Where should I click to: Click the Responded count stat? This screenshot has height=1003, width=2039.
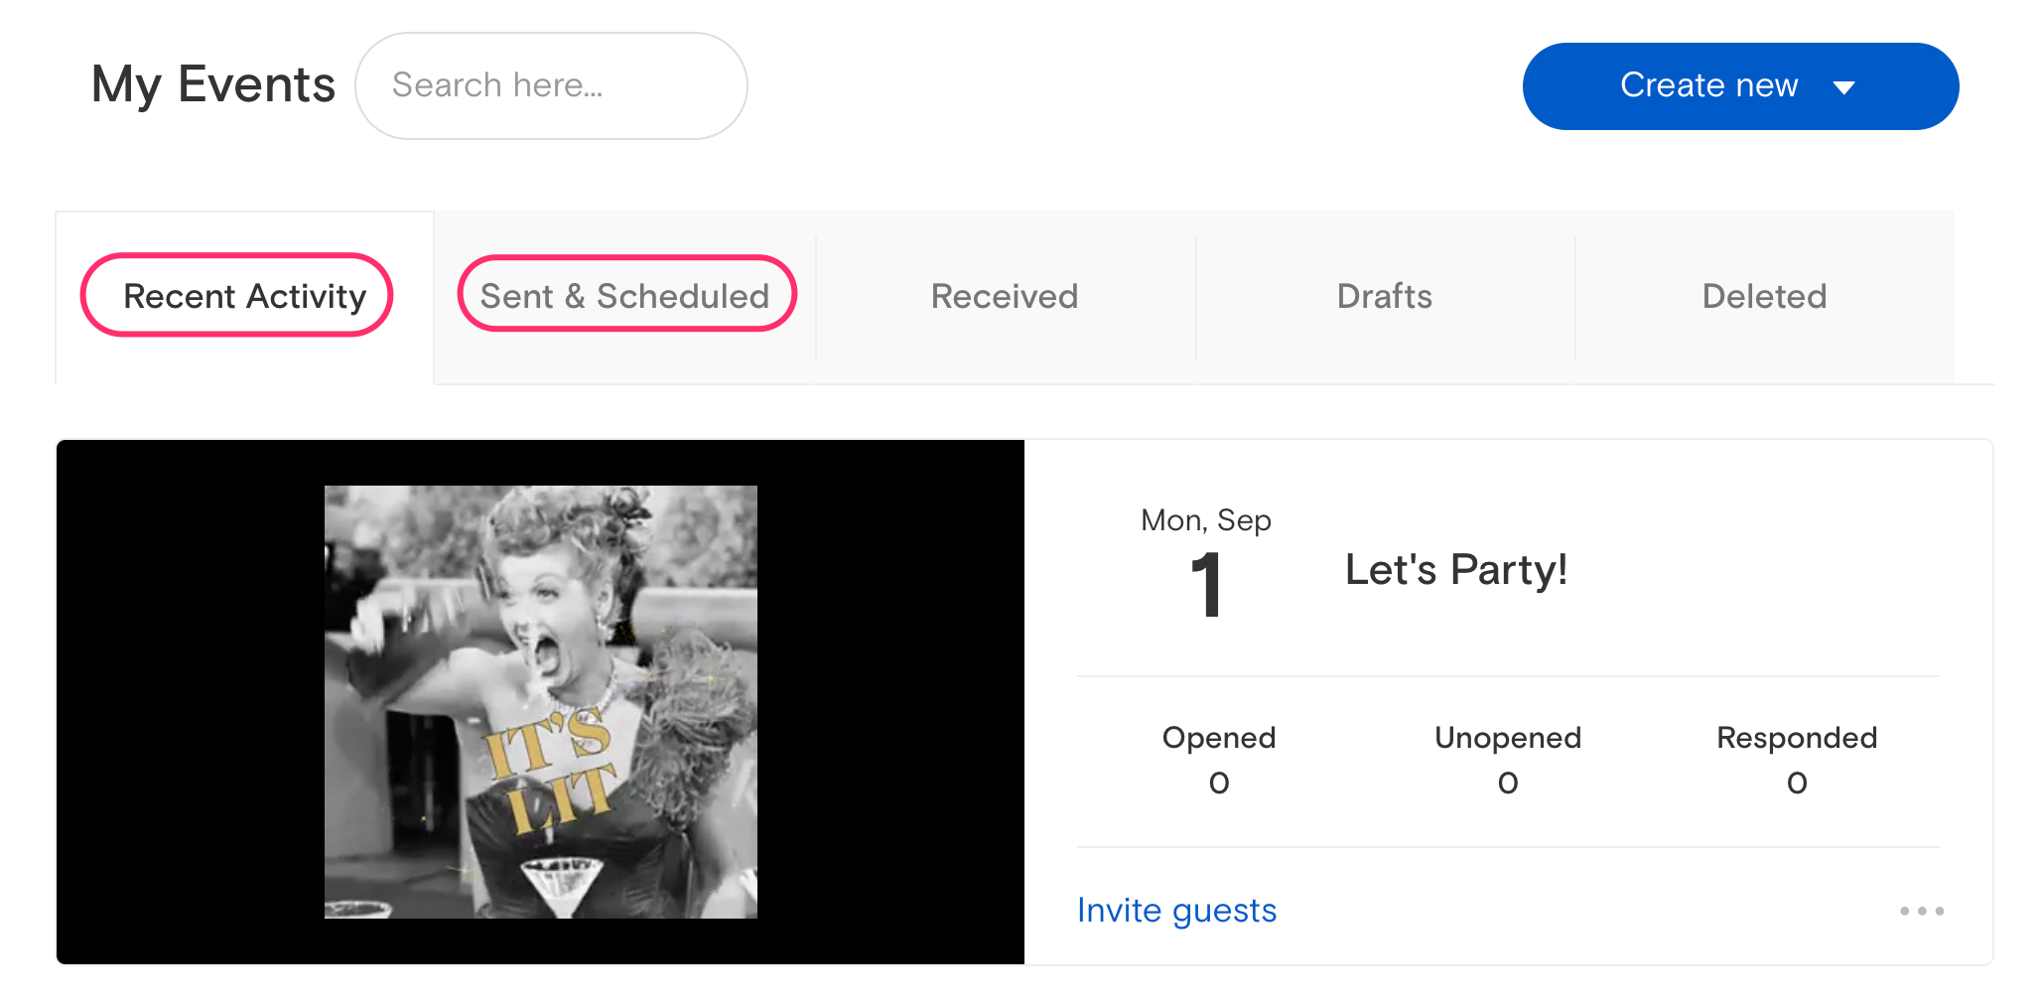1797,760
